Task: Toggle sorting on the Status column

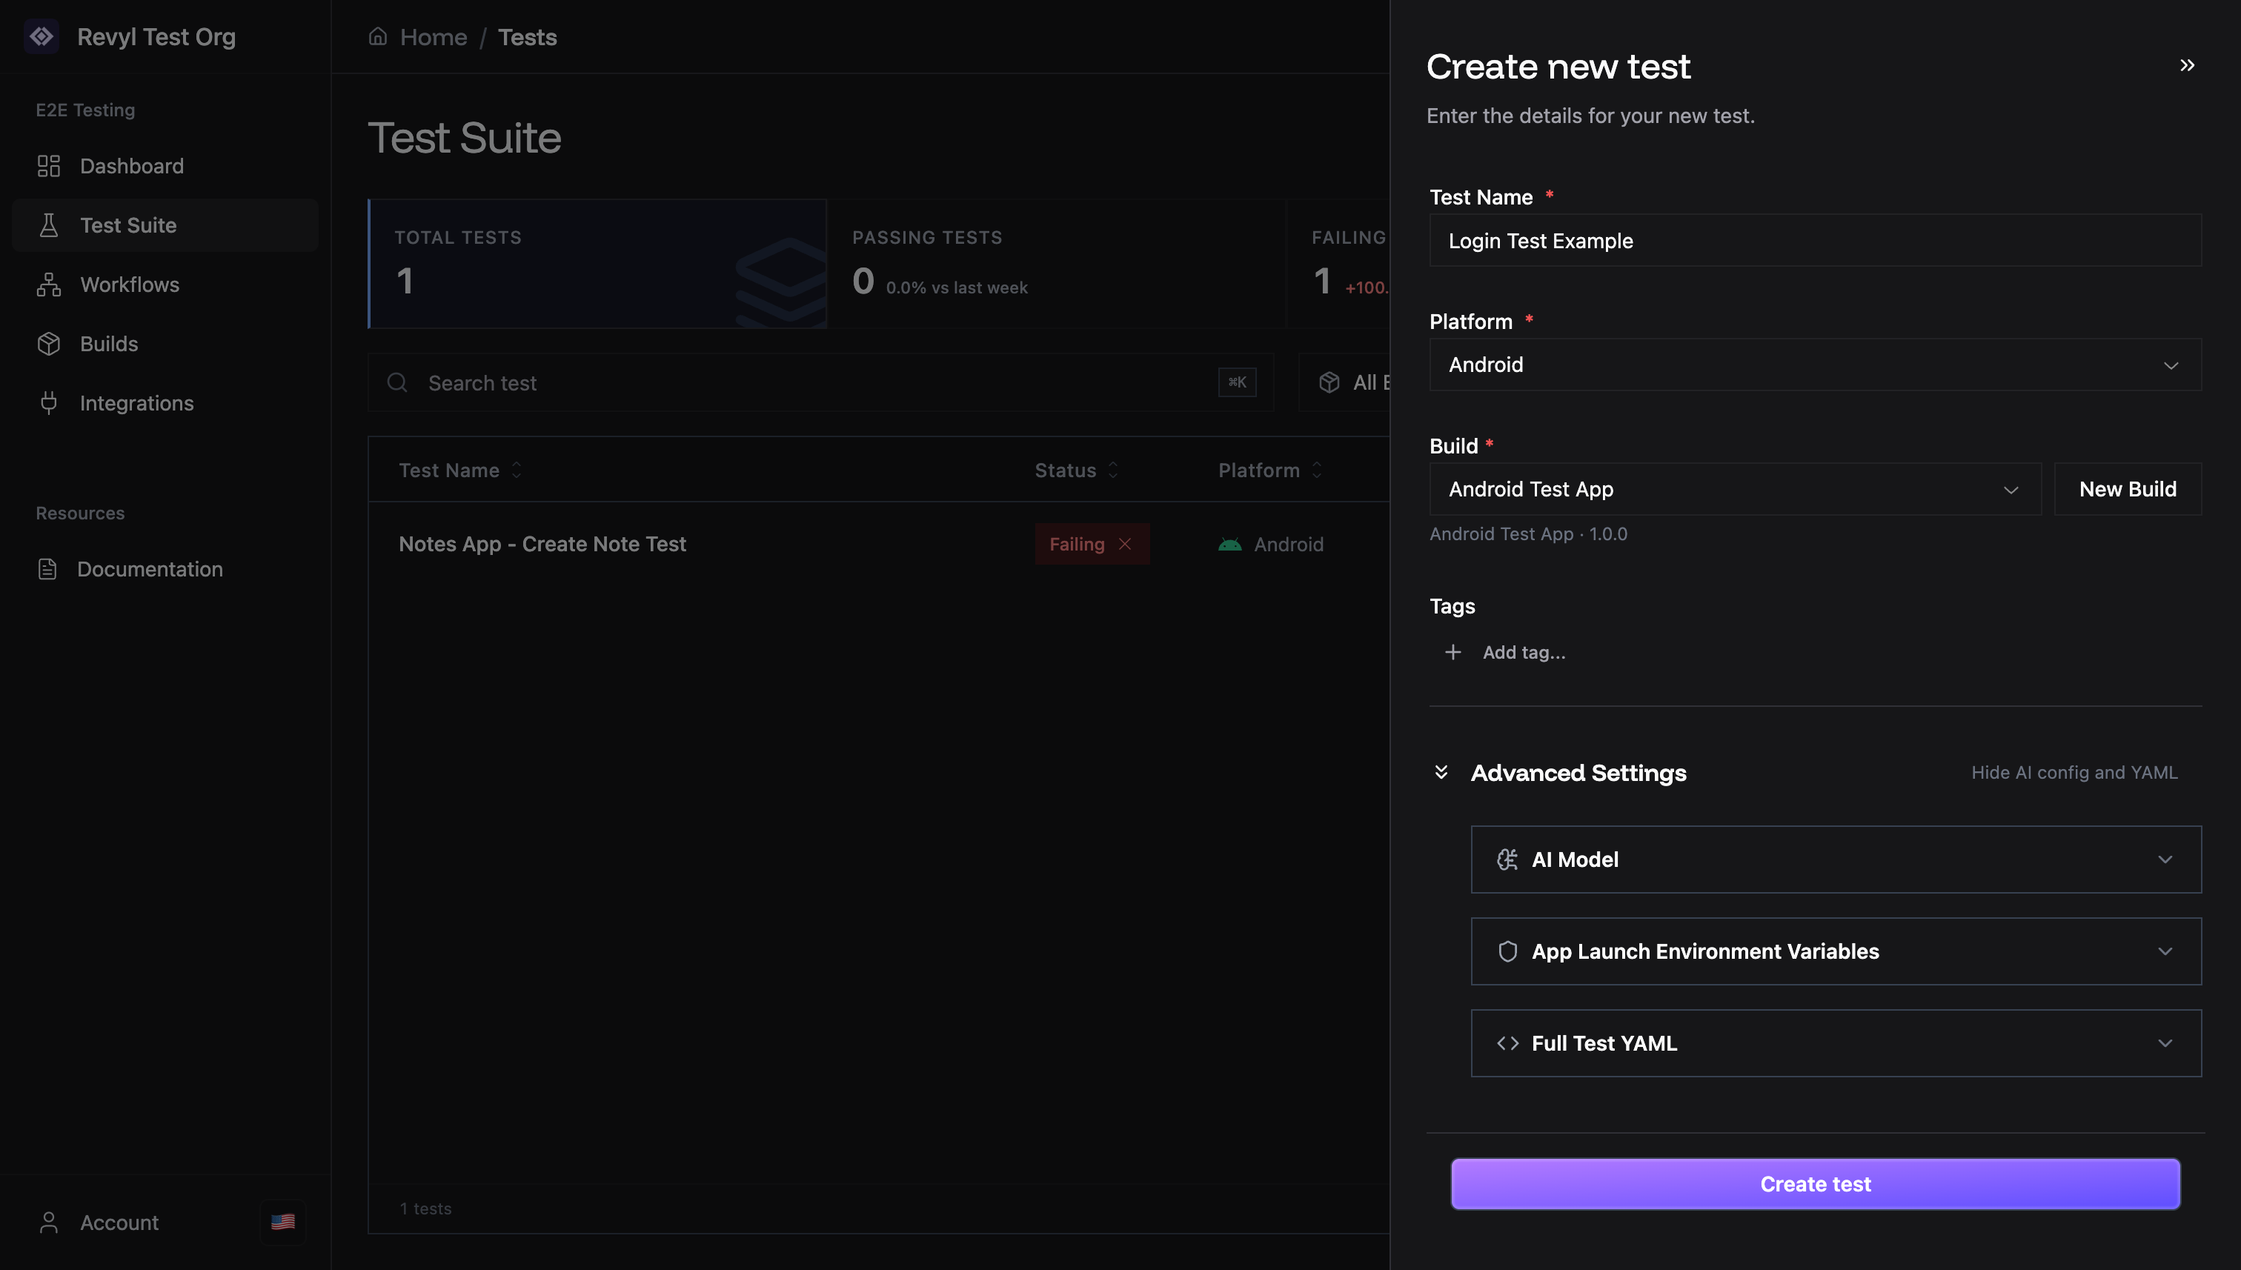Action: click(x=1112, y=469)
